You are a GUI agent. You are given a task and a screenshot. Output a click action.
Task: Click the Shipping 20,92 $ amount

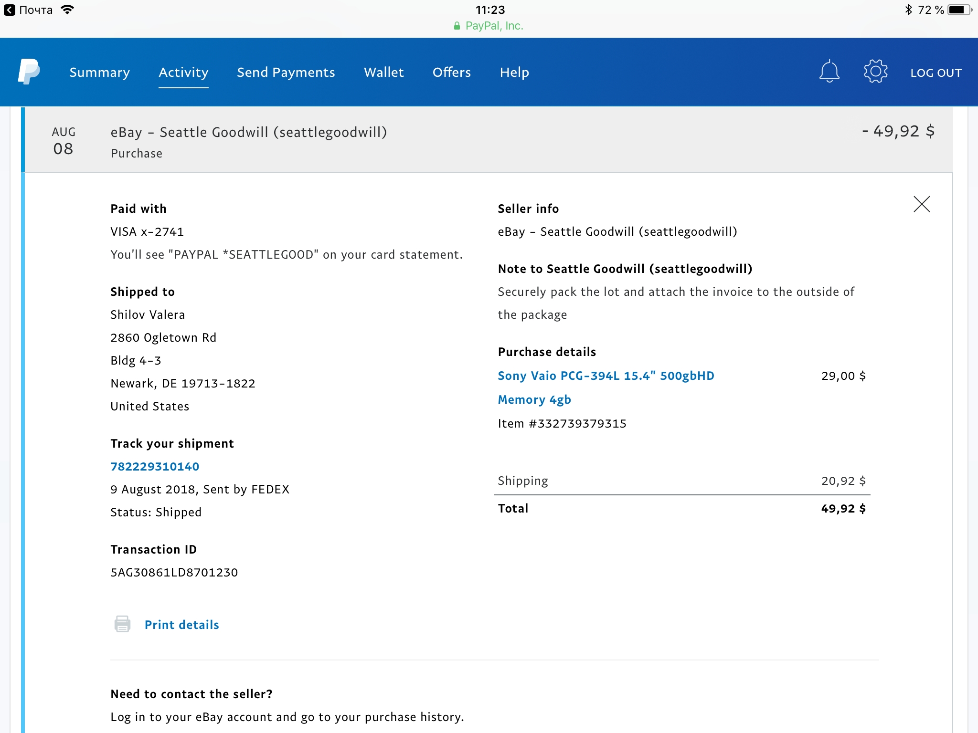tap(843, 481)
